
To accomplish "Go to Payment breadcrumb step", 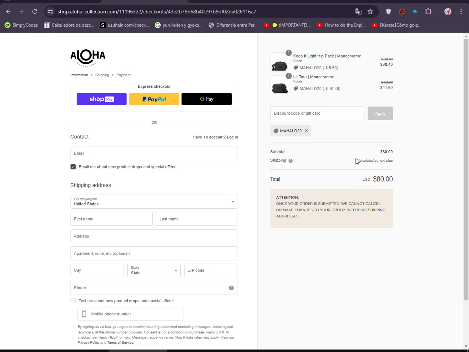I will coord(124,75).
